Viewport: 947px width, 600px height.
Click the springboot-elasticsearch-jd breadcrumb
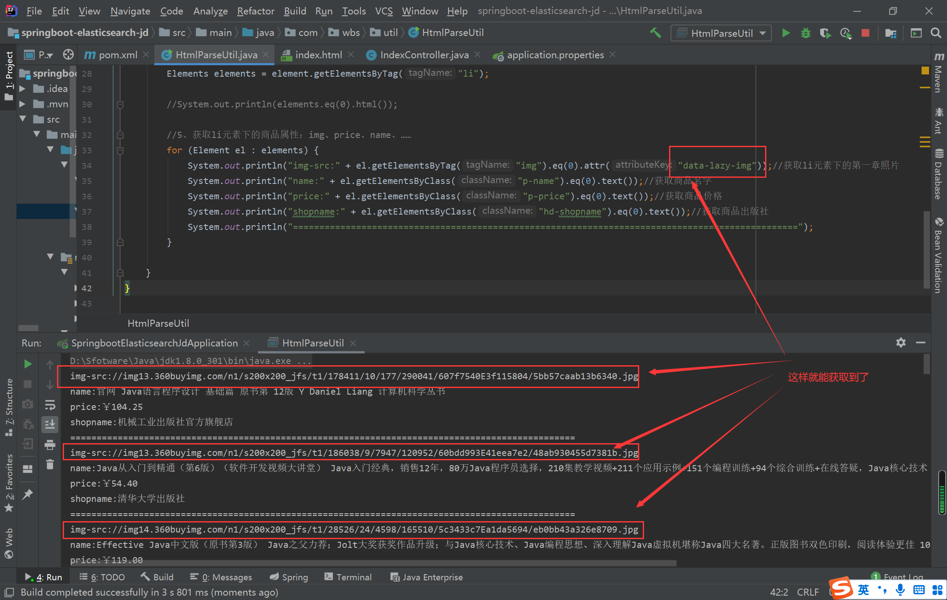click(85, 33)
